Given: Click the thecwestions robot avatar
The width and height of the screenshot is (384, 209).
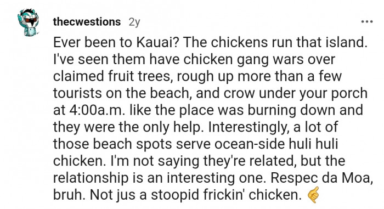Looking at the screenshot, I should [x=28, y=22].
